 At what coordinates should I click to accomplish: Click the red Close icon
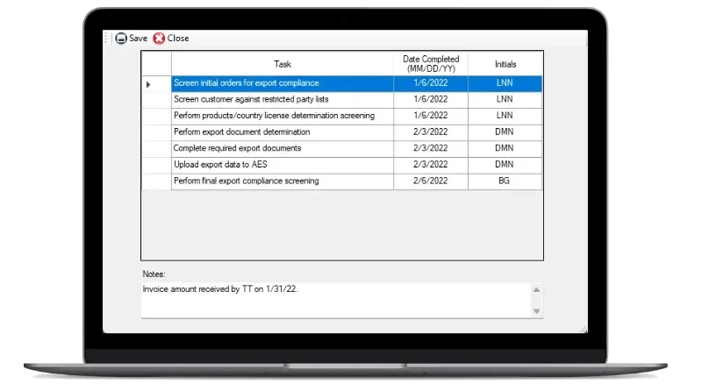pos(159,39)
